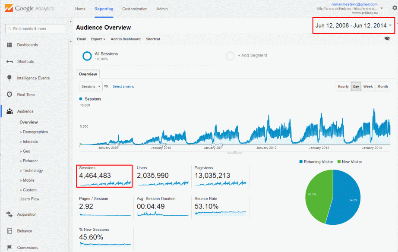Image resolution: width=398 pixels, height=252 pixels.
Task: Click the Pageviews metric scorecard
Action: (x=220, y=176)
